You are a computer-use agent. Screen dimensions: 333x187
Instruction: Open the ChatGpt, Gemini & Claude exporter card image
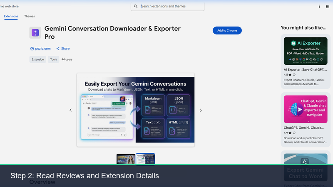[306, 109]
